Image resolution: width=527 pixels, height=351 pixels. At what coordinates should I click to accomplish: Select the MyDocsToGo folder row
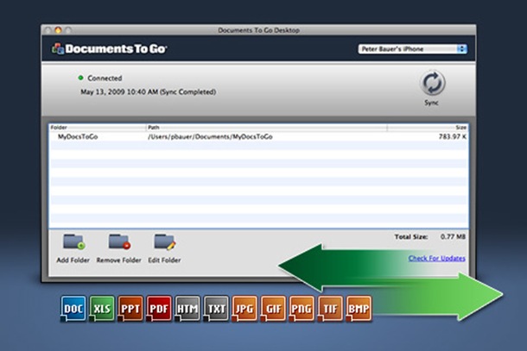tap(259, 136)
